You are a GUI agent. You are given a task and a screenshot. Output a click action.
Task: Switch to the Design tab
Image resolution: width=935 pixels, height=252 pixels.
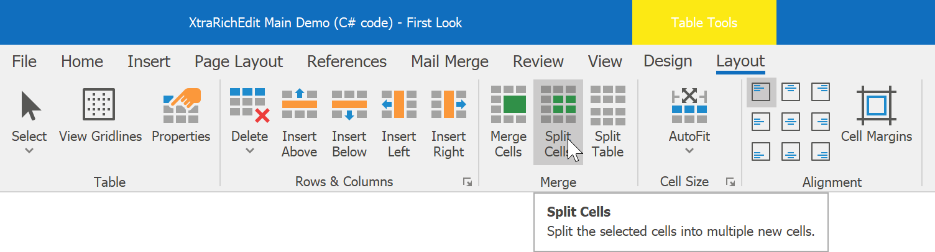(668, 61)
